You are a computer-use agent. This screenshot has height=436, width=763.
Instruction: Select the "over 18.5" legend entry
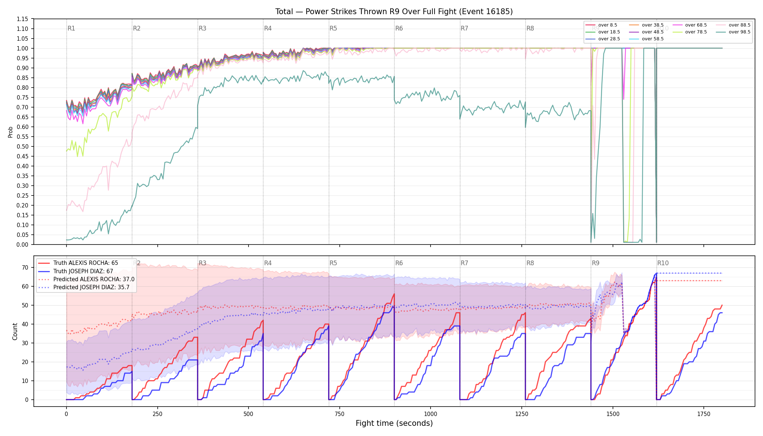(603, 32)
